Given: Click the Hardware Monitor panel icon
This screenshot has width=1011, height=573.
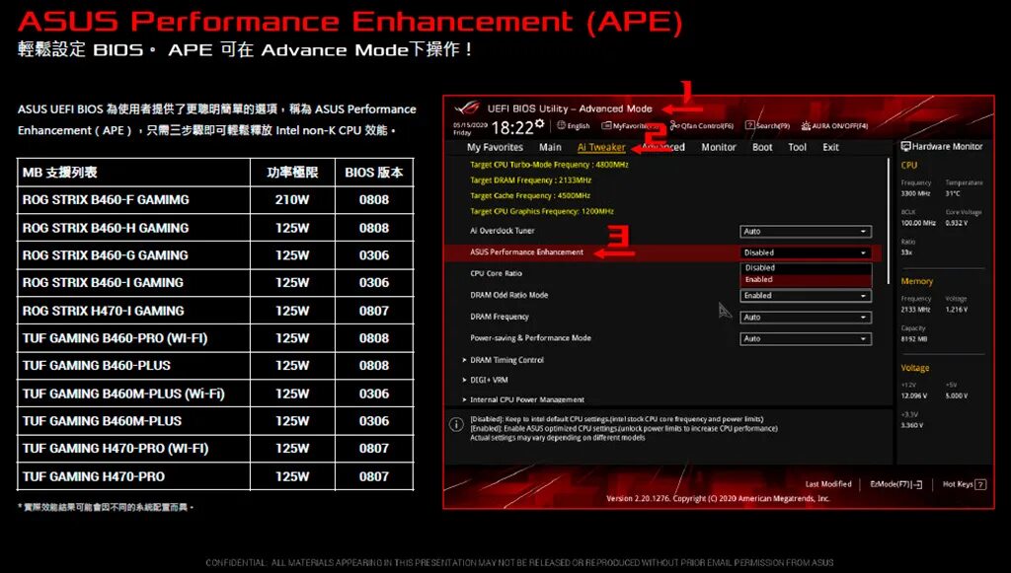Looking at the screenshot, I should click(905, 147).
